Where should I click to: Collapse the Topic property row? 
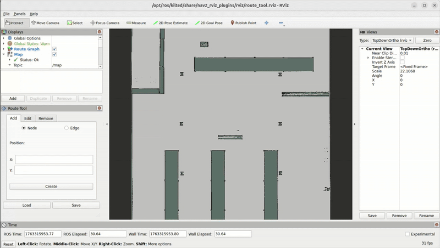pyautogui.click(x=9, y=65)
